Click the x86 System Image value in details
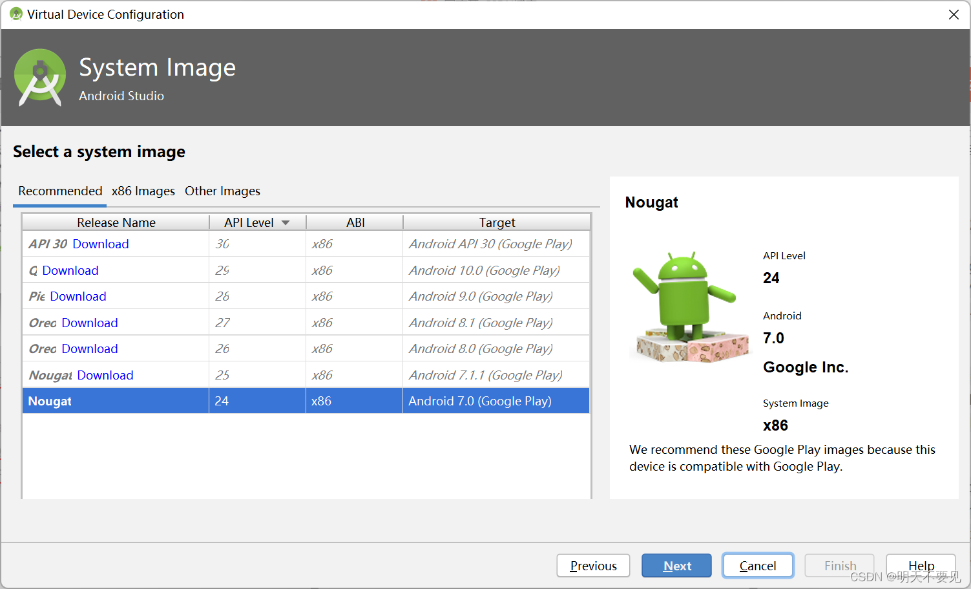Image resolution: width=971 pixels, height=589 pixels. pyautogui.click(x=775, y=425)
